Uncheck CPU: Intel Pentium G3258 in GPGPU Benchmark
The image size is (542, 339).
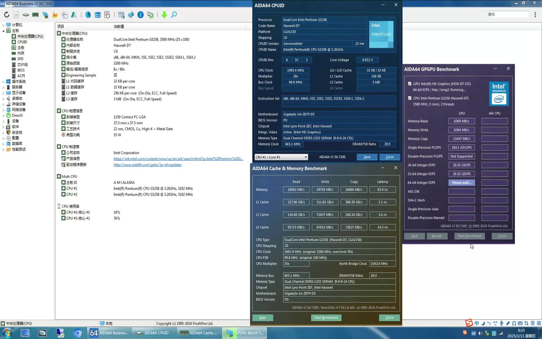click(x=410, y=98)
